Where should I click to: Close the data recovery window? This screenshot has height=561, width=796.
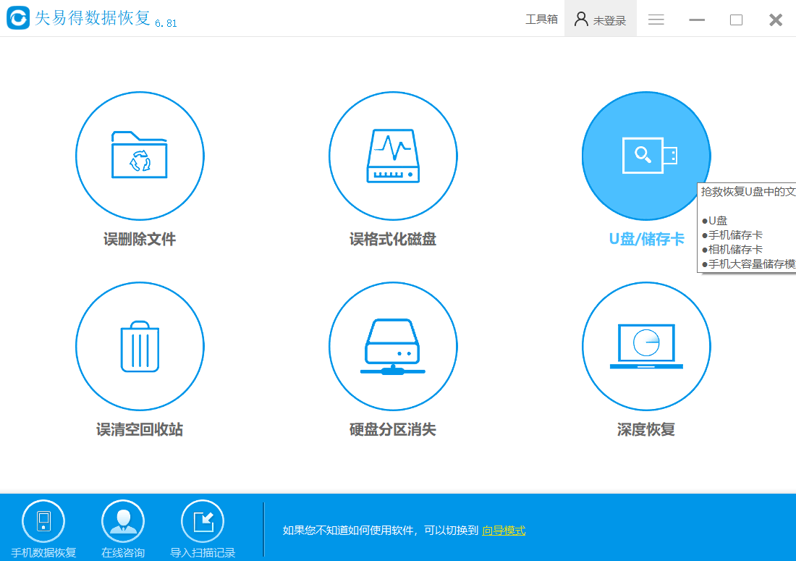776,20
